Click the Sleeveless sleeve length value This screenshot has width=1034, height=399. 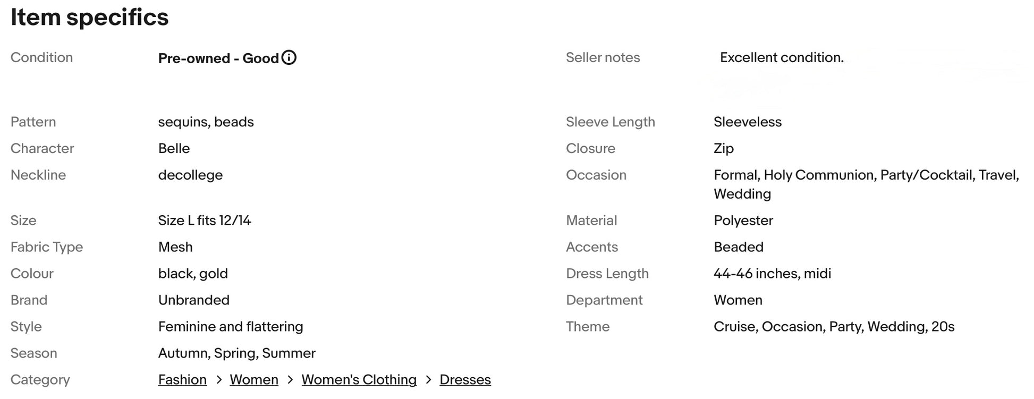[747, 122]
